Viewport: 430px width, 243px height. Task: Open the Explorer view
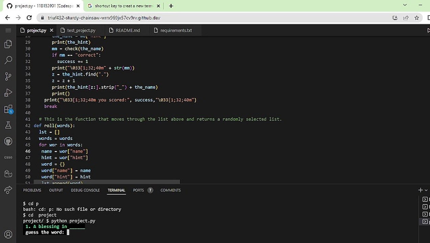(8, 44)
